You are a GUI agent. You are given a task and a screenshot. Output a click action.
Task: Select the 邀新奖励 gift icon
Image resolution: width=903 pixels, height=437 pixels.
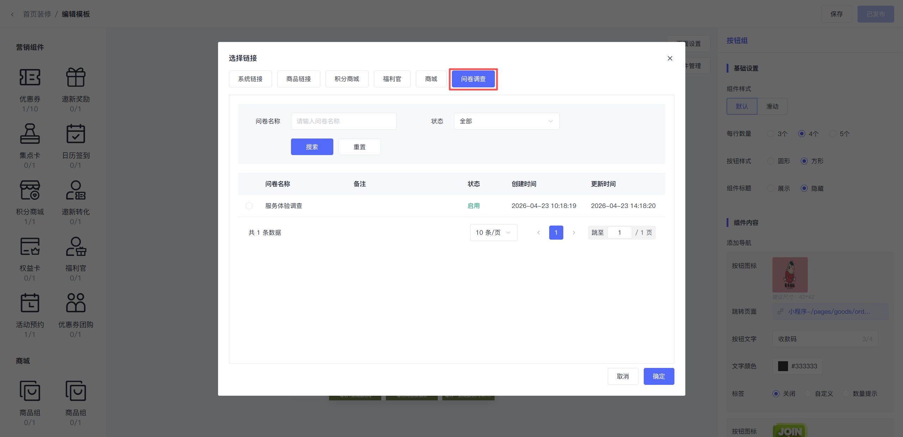point(75,77)
